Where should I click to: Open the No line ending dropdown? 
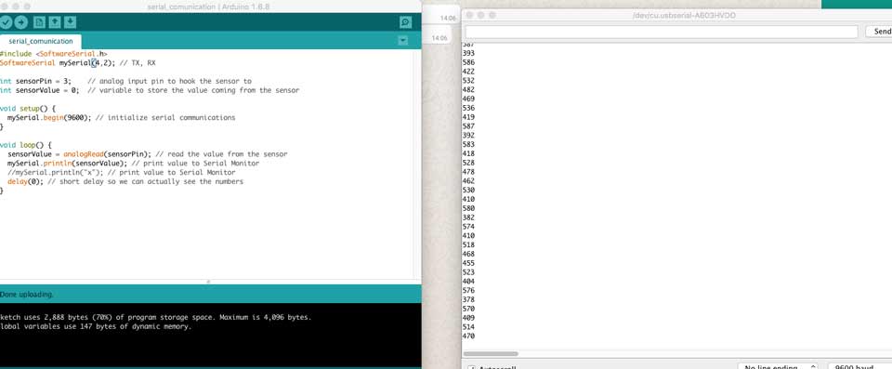(777, 366)
